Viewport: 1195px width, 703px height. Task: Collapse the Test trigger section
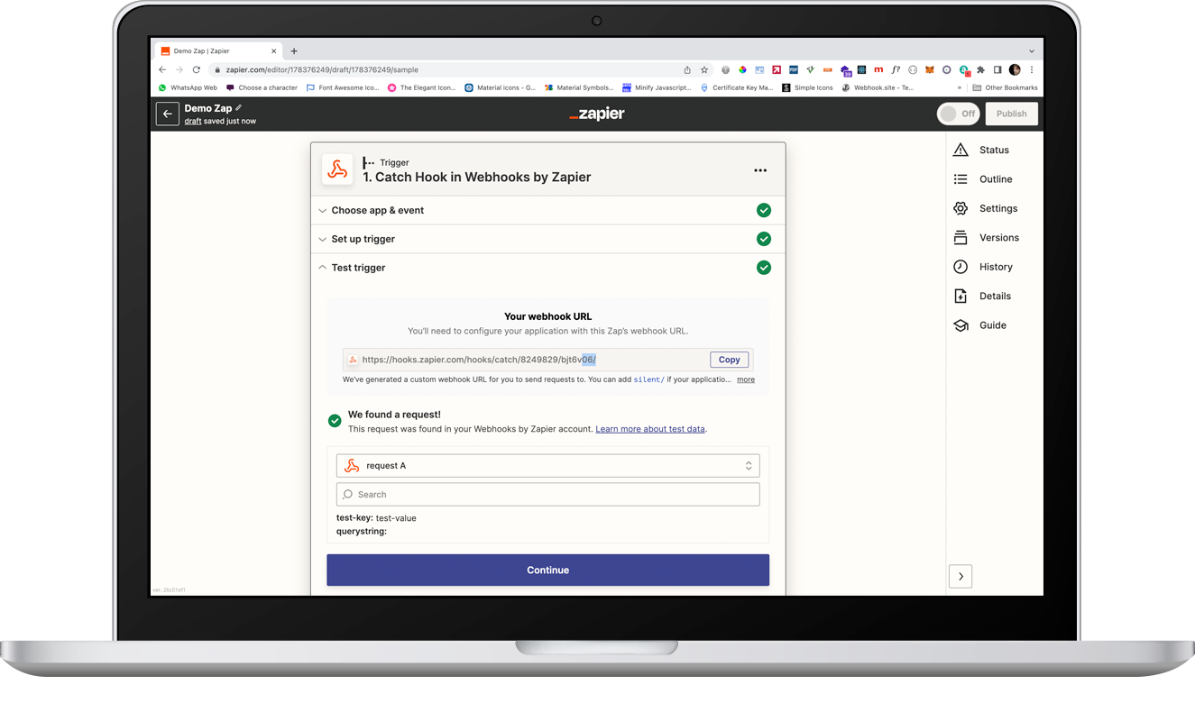coord(358,268)
